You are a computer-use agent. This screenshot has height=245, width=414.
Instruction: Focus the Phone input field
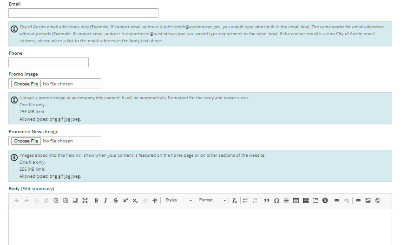coord(49,63)
